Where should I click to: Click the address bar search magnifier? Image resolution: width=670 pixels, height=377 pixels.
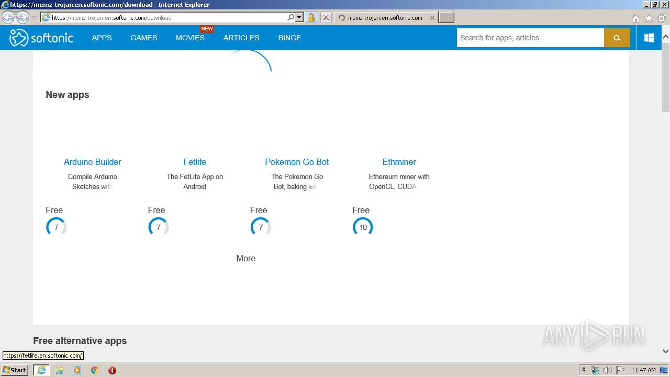coord(291,17)
